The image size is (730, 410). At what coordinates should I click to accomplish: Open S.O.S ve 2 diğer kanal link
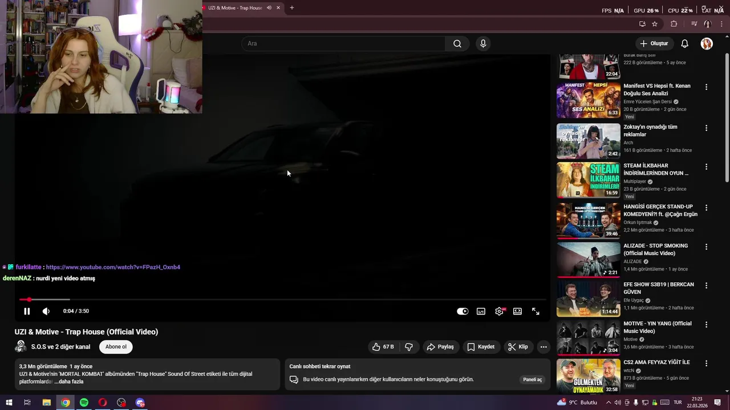coord(60,347)
